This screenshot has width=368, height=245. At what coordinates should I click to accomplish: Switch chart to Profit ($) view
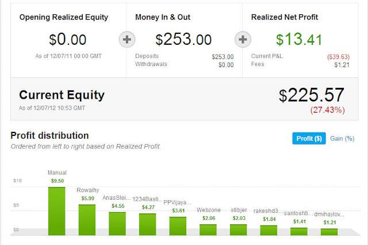click(309, 138)
